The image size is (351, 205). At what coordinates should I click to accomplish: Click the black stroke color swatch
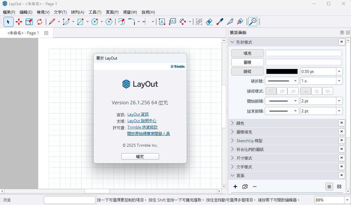pos(282,71)
